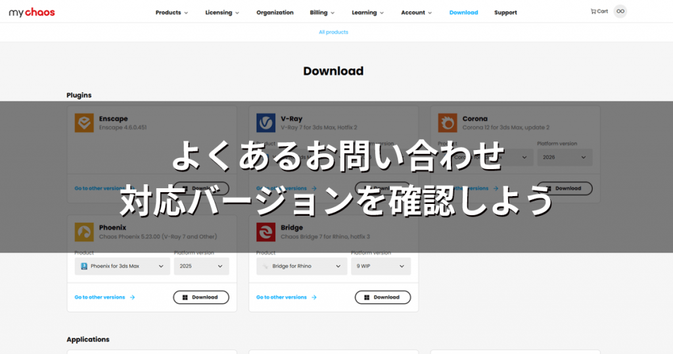This screenshot has height=354, width=673.
Task: Click the Corona product icon
Action: [x=448, y=123]
